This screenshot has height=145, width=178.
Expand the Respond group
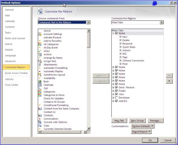(120, 43)
